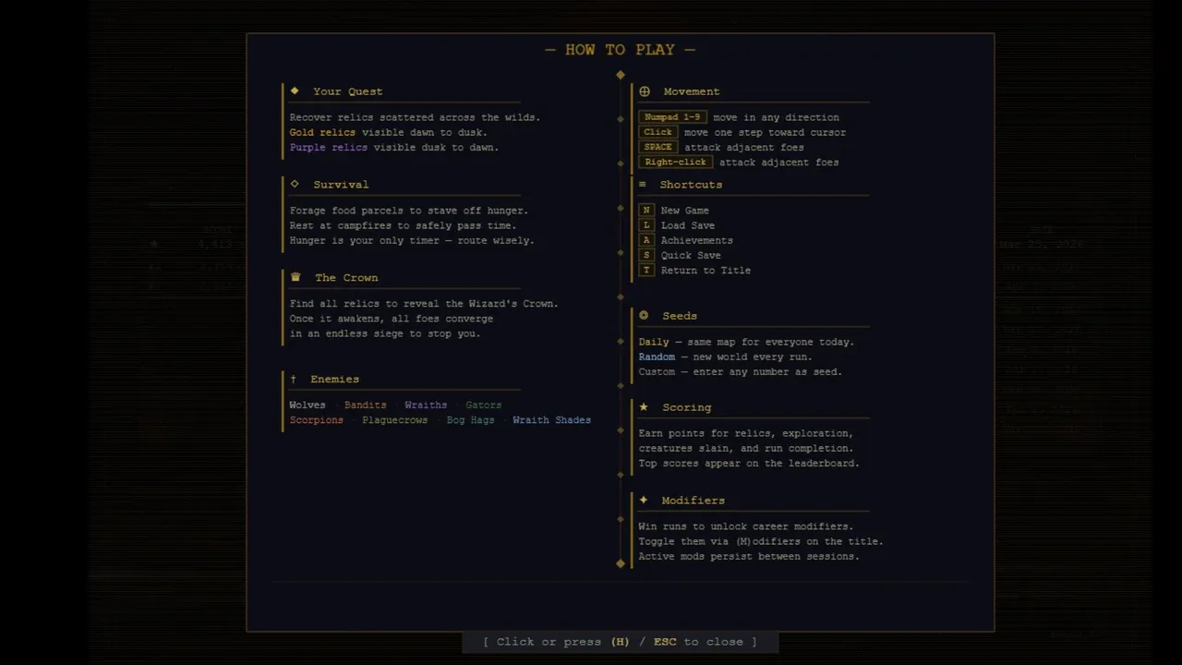Screen dimensions: 1182x665
Task: Click the T key badge Return to Title
Action: point(646,271)
